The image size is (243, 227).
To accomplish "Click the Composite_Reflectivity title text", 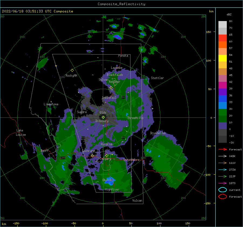I will point(121,4).
